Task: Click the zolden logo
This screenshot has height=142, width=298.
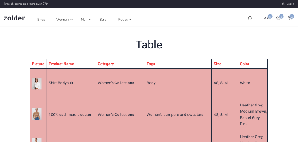Action: click(15, 18)
